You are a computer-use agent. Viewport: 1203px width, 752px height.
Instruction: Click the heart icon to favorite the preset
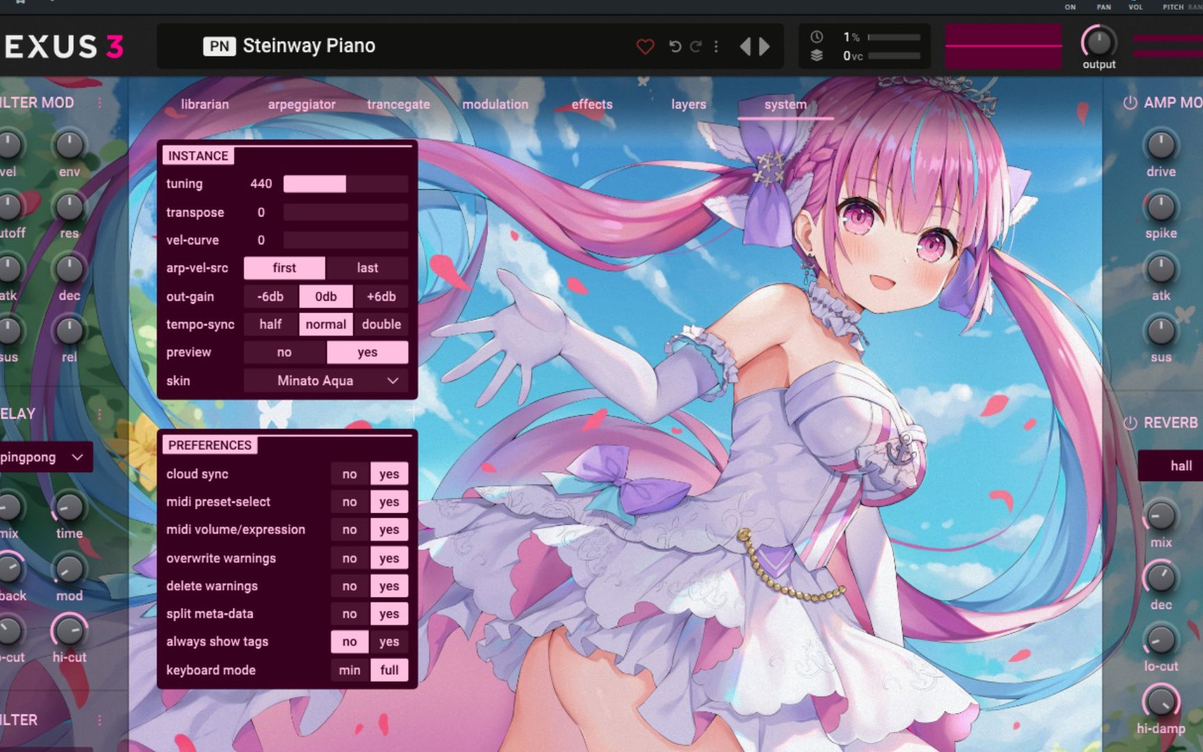point(646,46)
